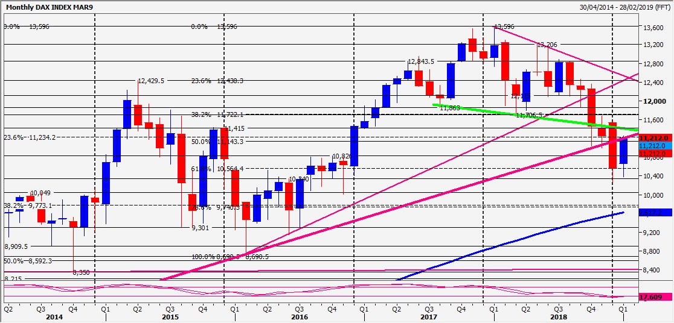Click the 11,706.5 price label
This screenshot has height=323, width=674.
(529, 115)
